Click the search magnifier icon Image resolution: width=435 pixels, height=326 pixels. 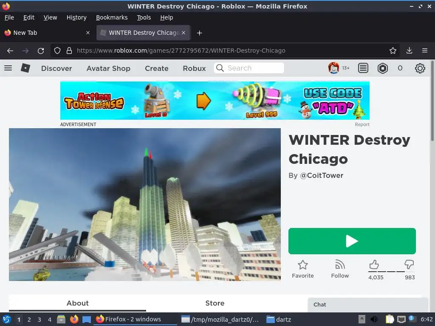pyautogui.click(x=220, y=68)
